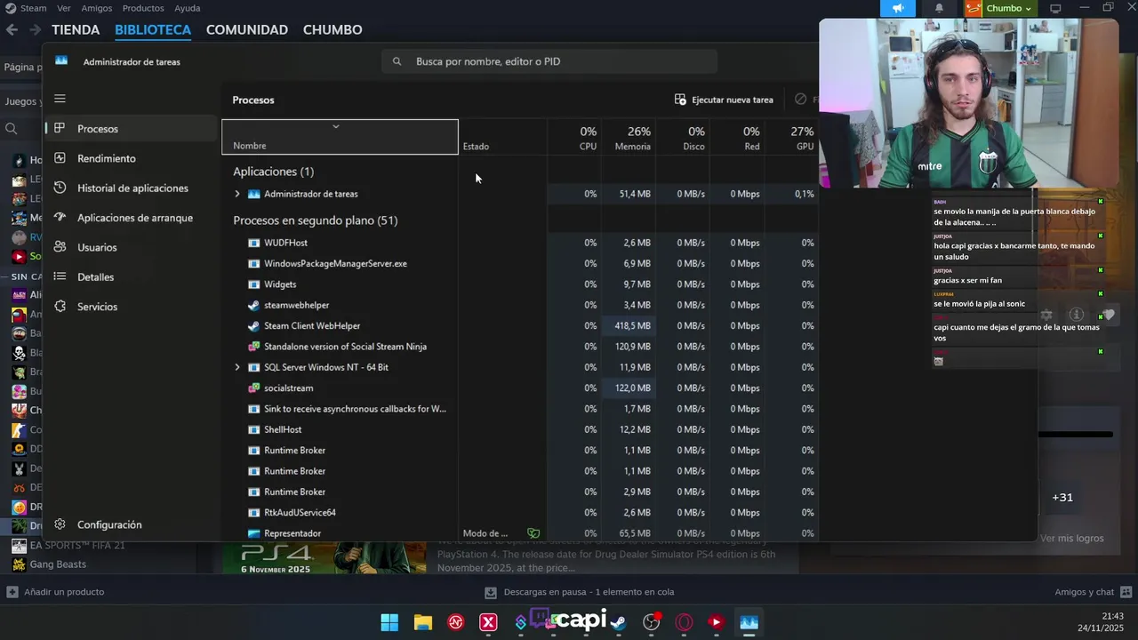Select the RtkAudUService64 process
Image resolution: width=1138 pixels, height=640 pixels.
pos(520,512)
